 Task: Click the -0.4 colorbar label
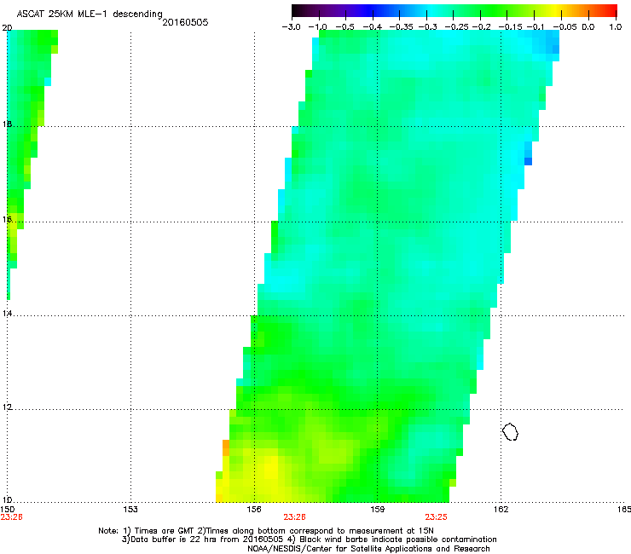373,27
